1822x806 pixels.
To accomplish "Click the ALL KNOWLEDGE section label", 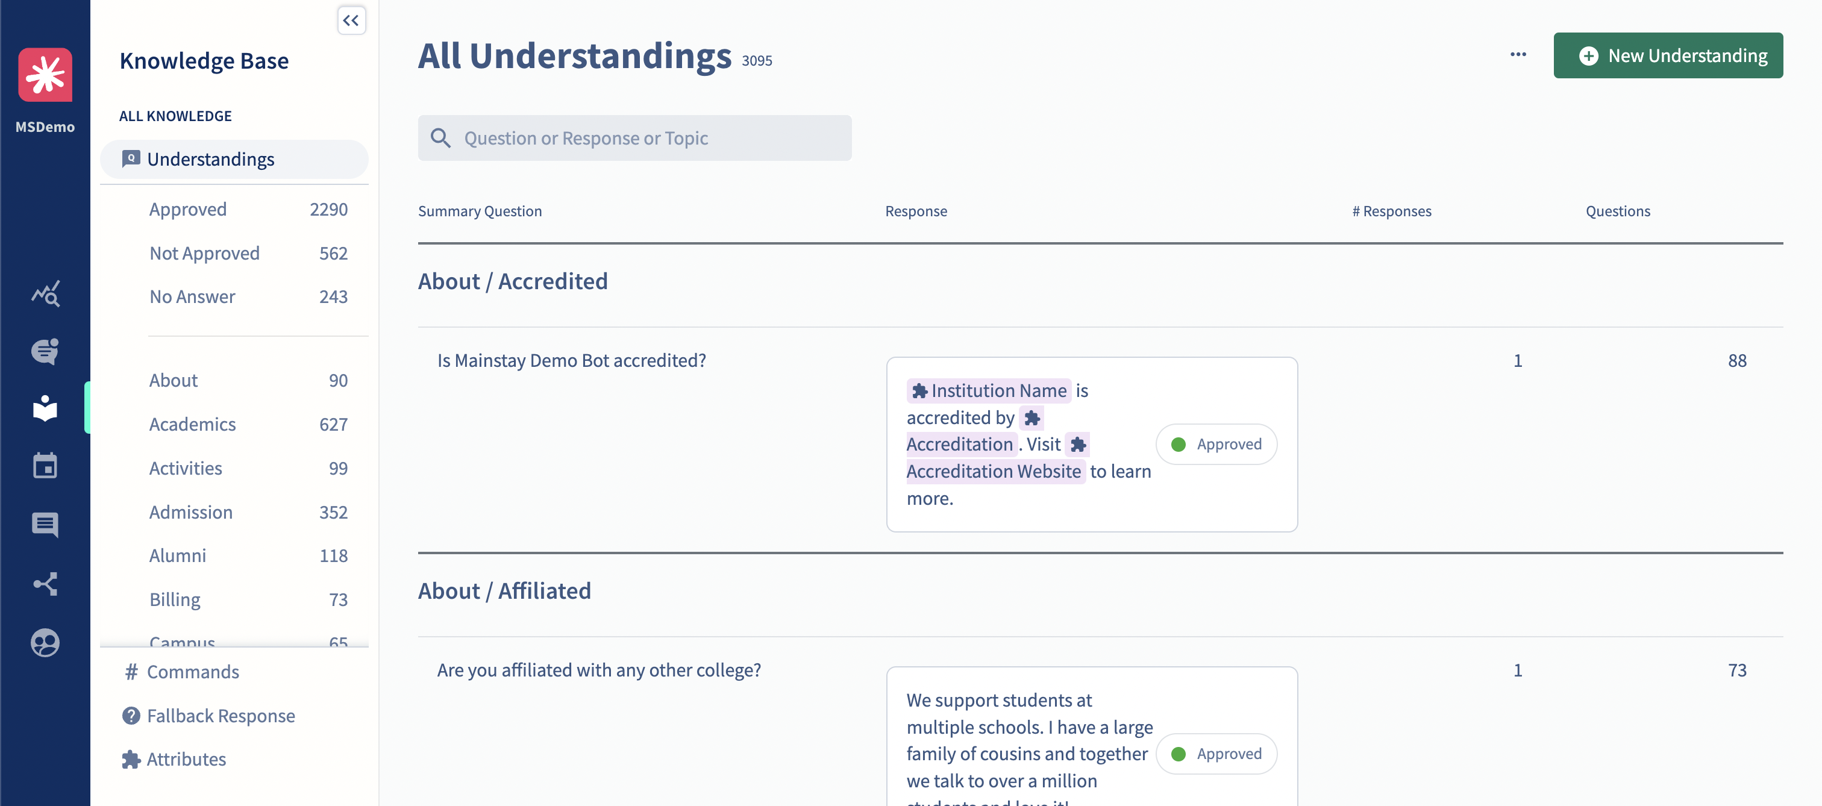I will (175, 116).
